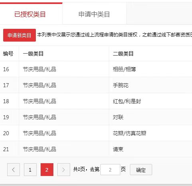
Task: Switch to 已授权类目 tab
Action: point(30,14)
